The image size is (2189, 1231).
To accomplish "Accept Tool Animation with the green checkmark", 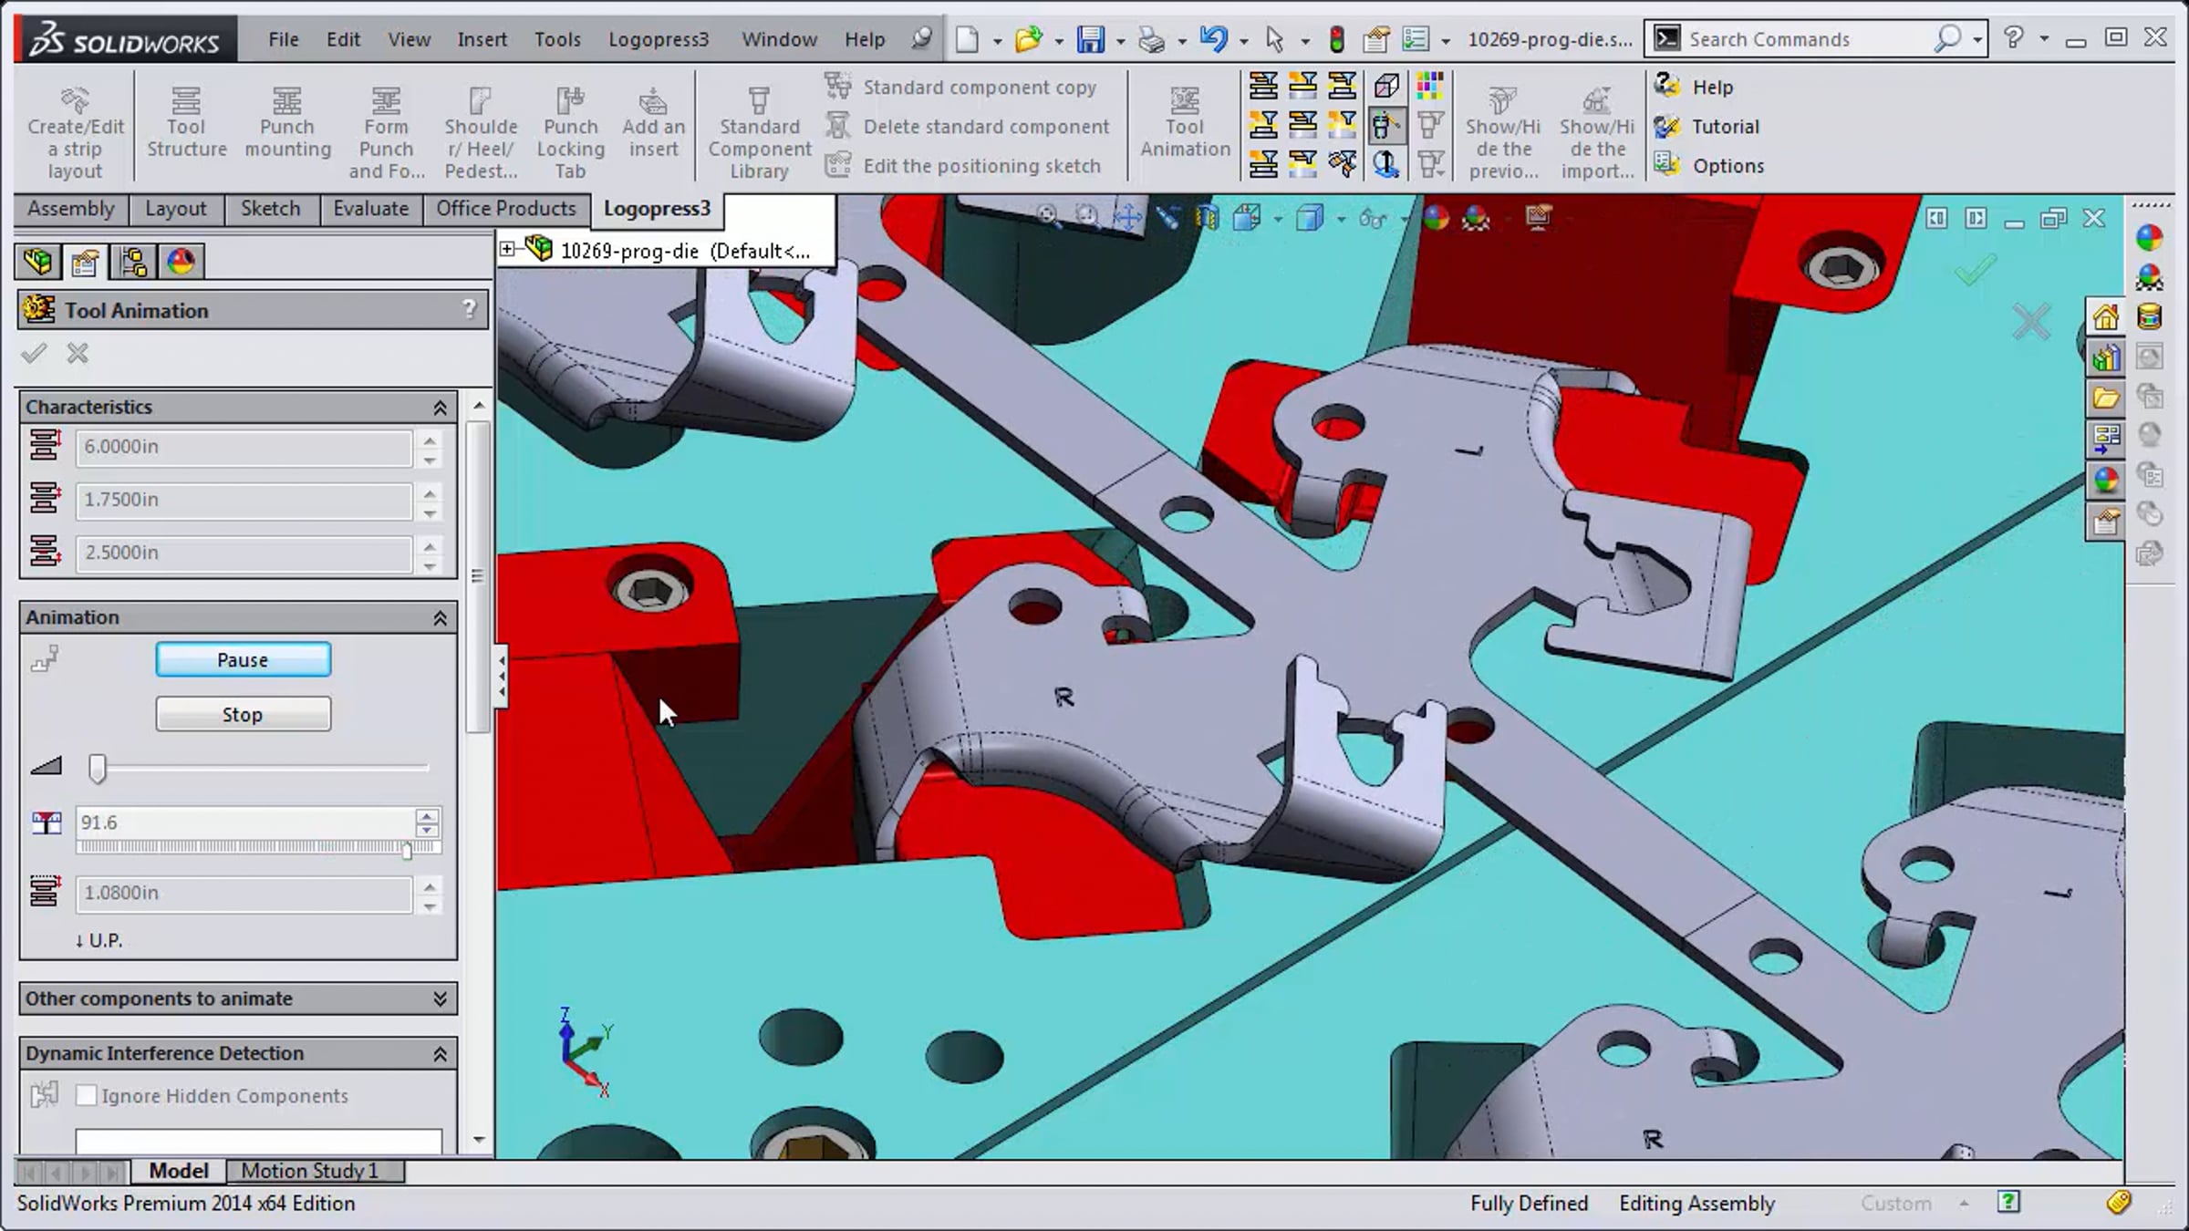I will [34, 353].
